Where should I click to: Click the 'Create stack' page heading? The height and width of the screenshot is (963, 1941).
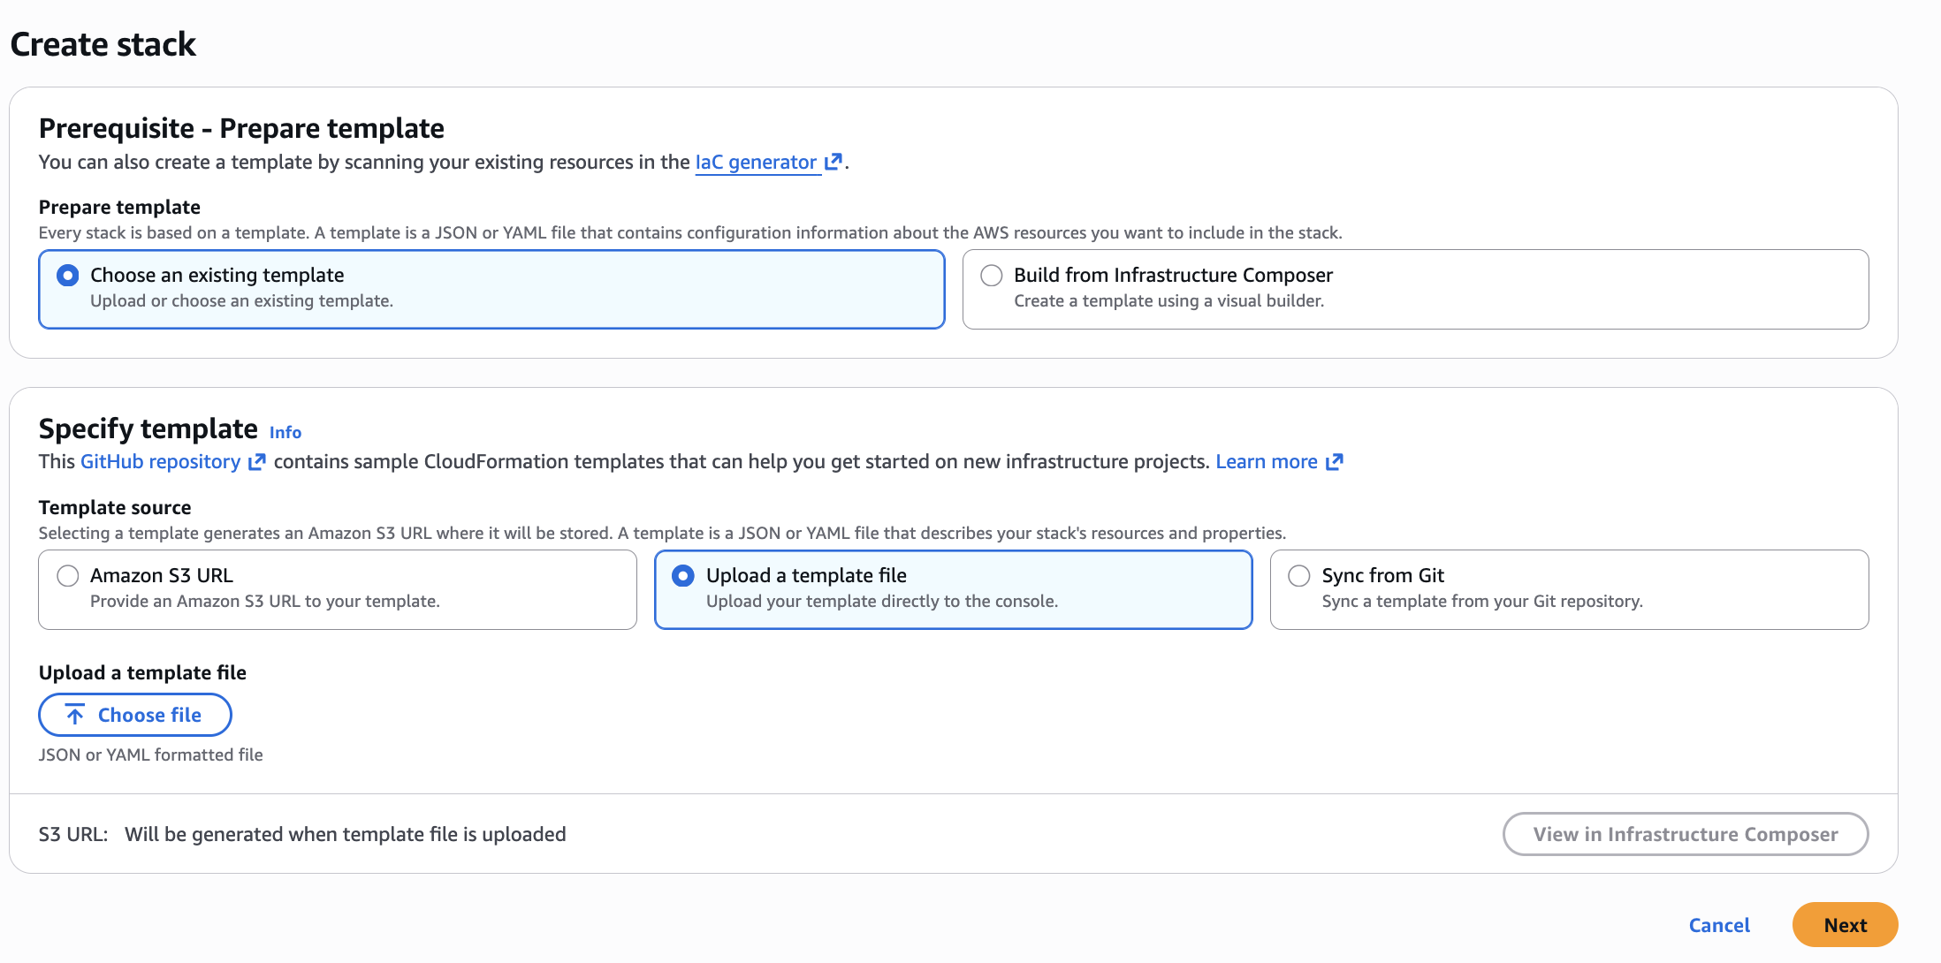coord(103,44)
